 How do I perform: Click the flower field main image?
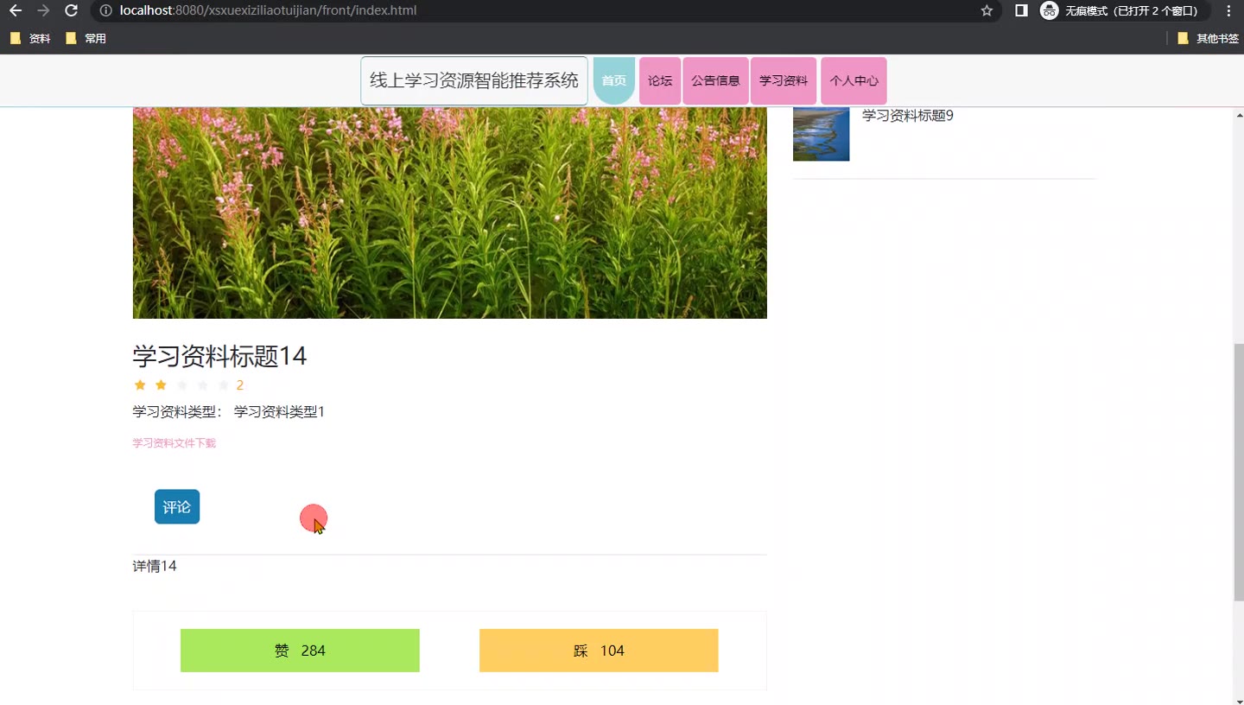coord(449,213)
